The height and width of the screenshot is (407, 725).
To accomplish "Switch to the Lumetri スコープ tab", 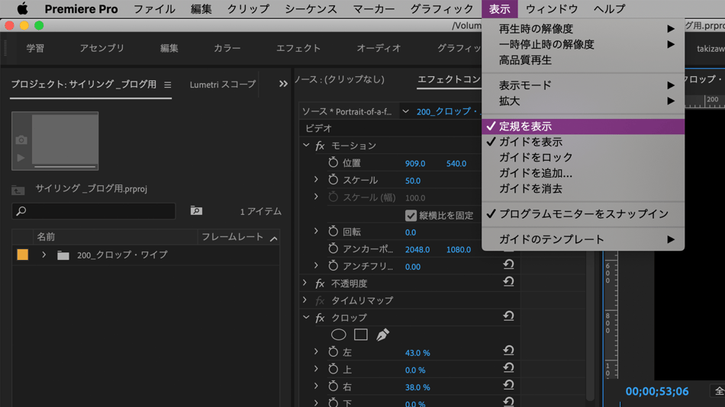I will 223,85.
